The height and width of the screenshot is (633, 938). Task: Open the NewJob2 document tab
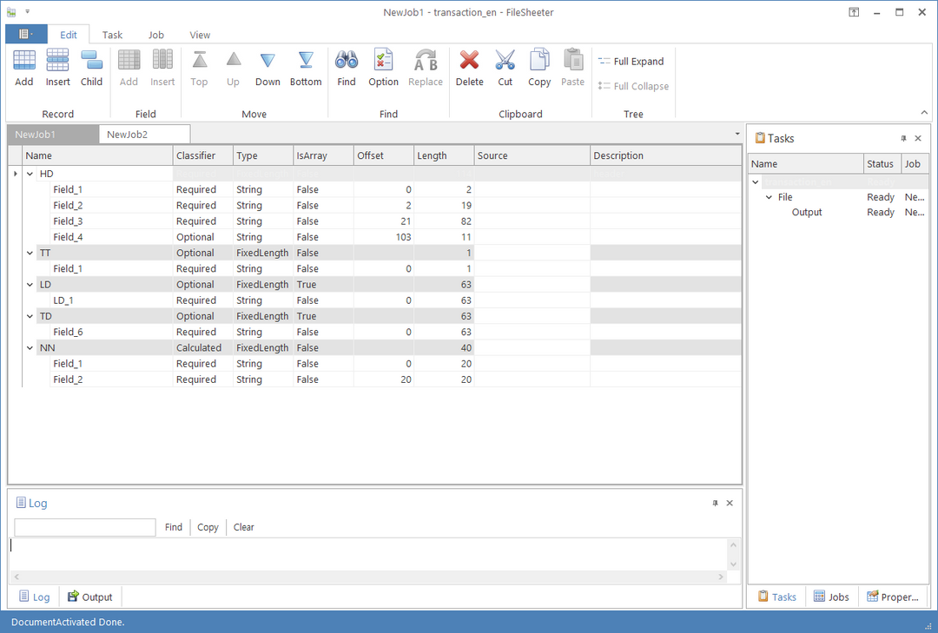(x=128, y=135)
